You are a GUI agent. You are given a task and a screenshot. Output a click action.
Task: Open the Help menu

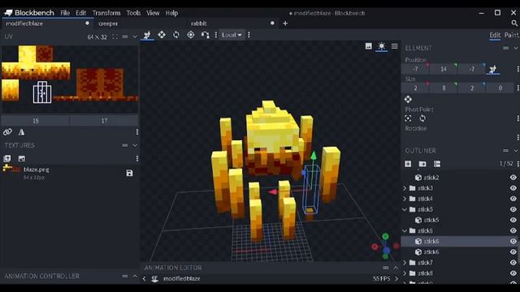click(171, 13)
